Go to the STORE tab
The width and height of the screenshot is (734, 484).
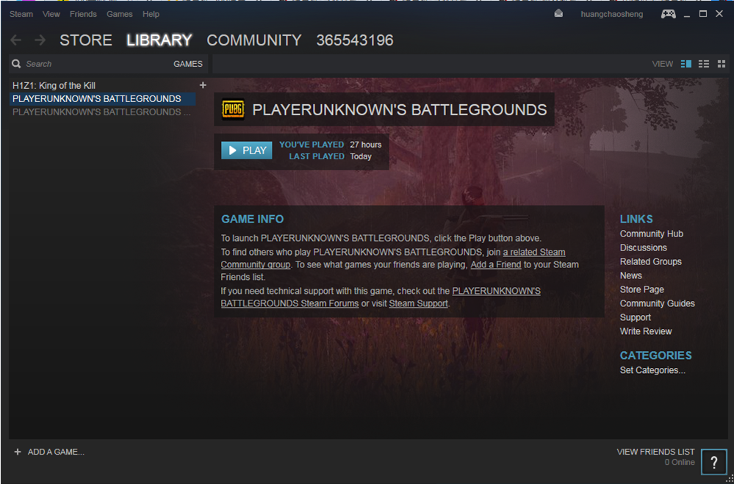[x=85, y=40]
